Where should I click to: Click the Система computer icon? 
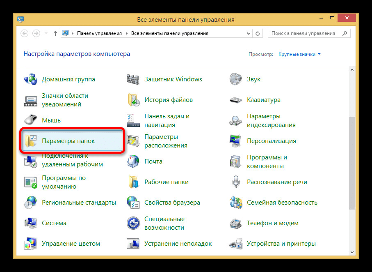click(x=31, y=223)
